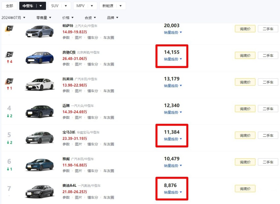The image size is (280, 204).
Task: Click 图片 link under 迈腾
Action: point(79,117)
